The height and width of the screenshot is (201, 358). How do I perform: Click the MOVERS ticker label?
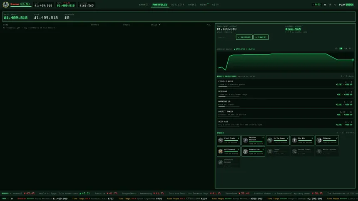5,194
